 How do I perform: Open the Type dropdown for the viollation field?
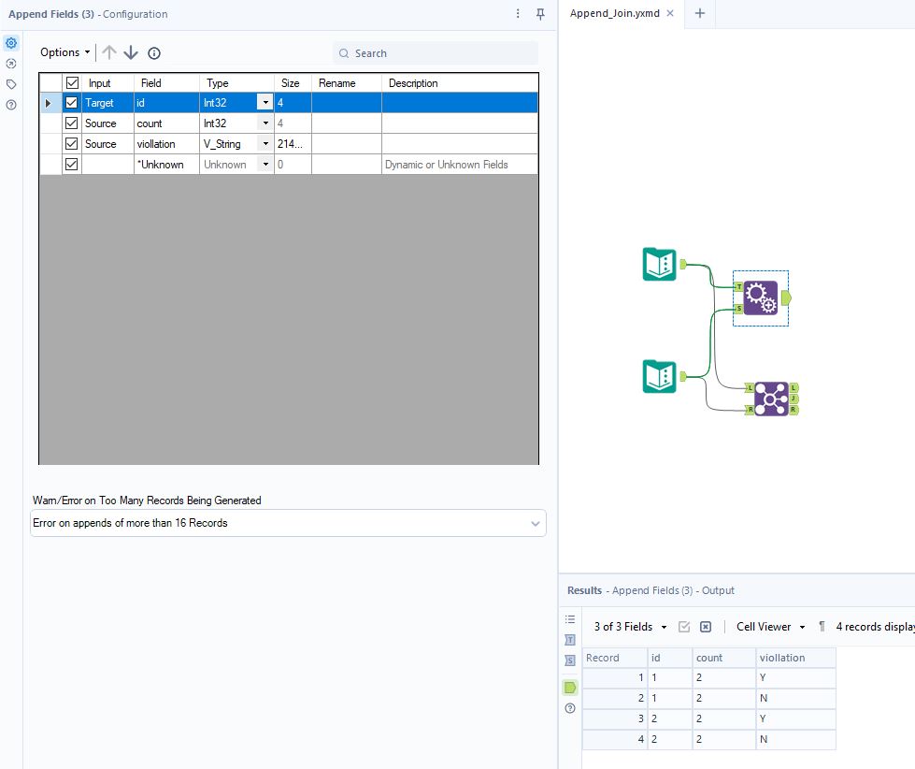(x=265, y=143)
